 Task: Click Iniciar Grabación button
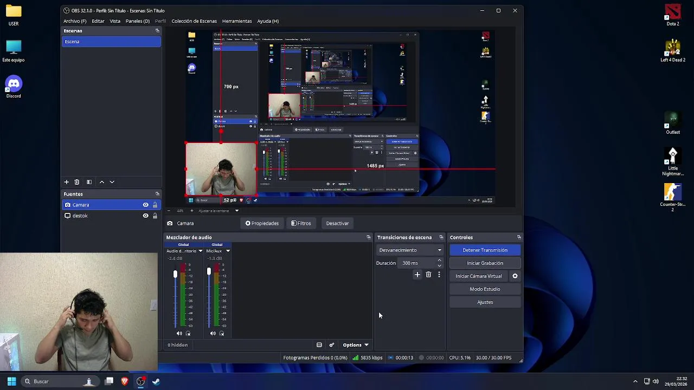click(x=485, y=263)
